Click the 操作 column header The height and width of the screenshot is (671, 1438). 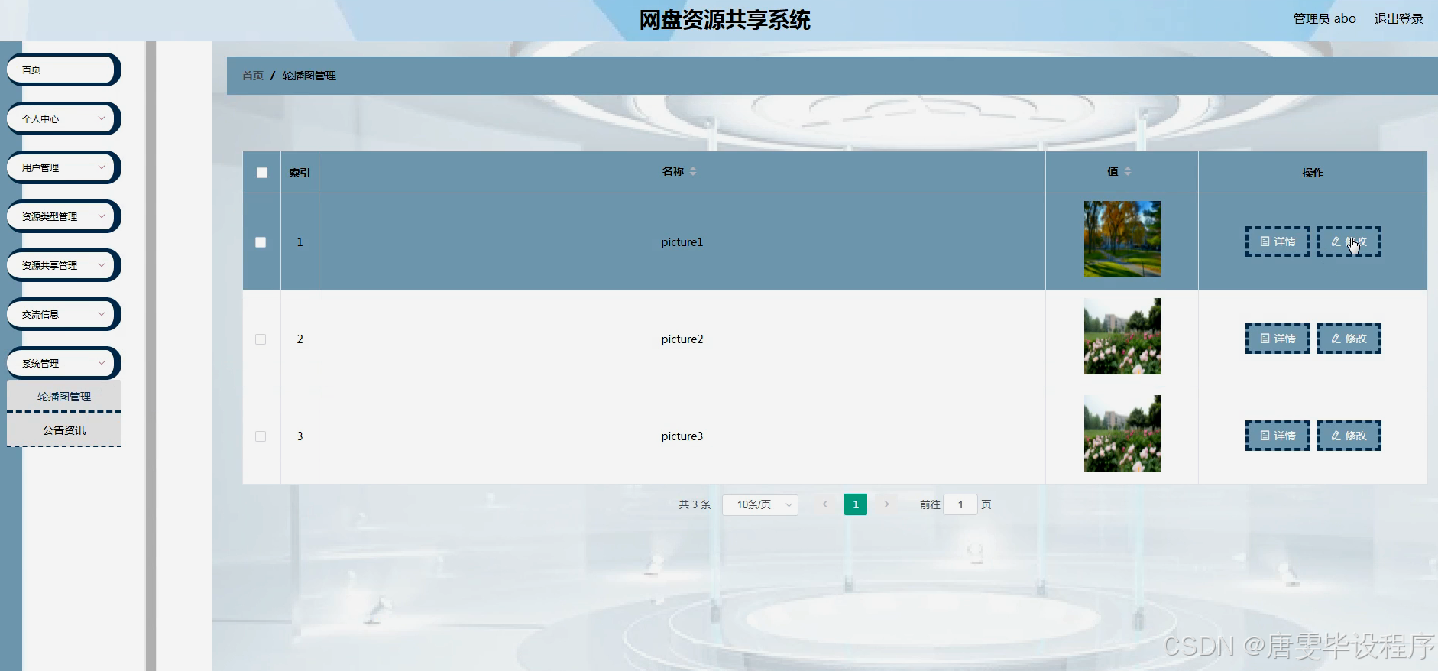(x=1313, y=173)
